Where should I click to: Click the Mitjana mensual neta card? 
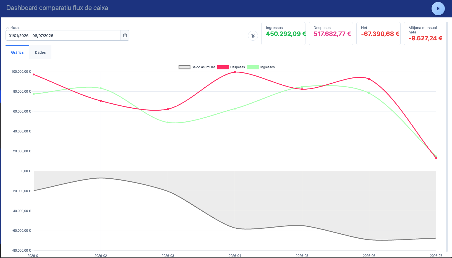[425, 33]
